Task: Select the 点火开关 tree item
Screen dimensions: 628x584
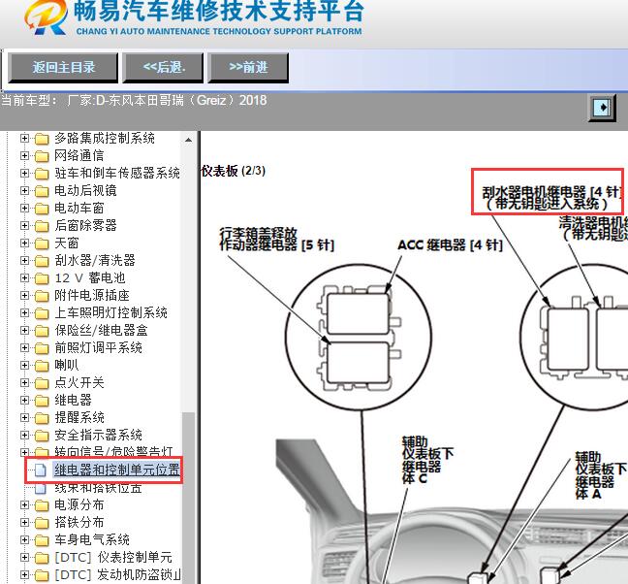Action: (x=79, y=383)
